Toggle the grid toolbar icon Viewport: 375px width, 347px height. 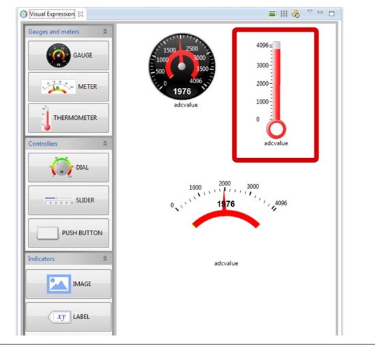click(x=284, y=14)
